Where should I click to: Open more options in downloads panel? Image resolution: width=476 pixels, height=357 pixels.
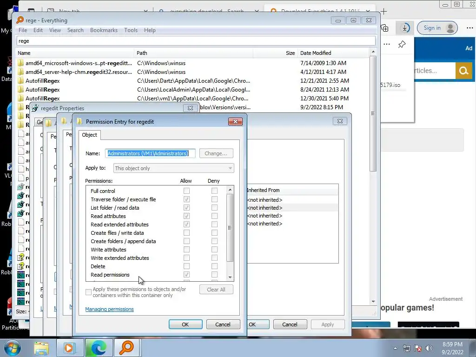[x=386, y=44]
